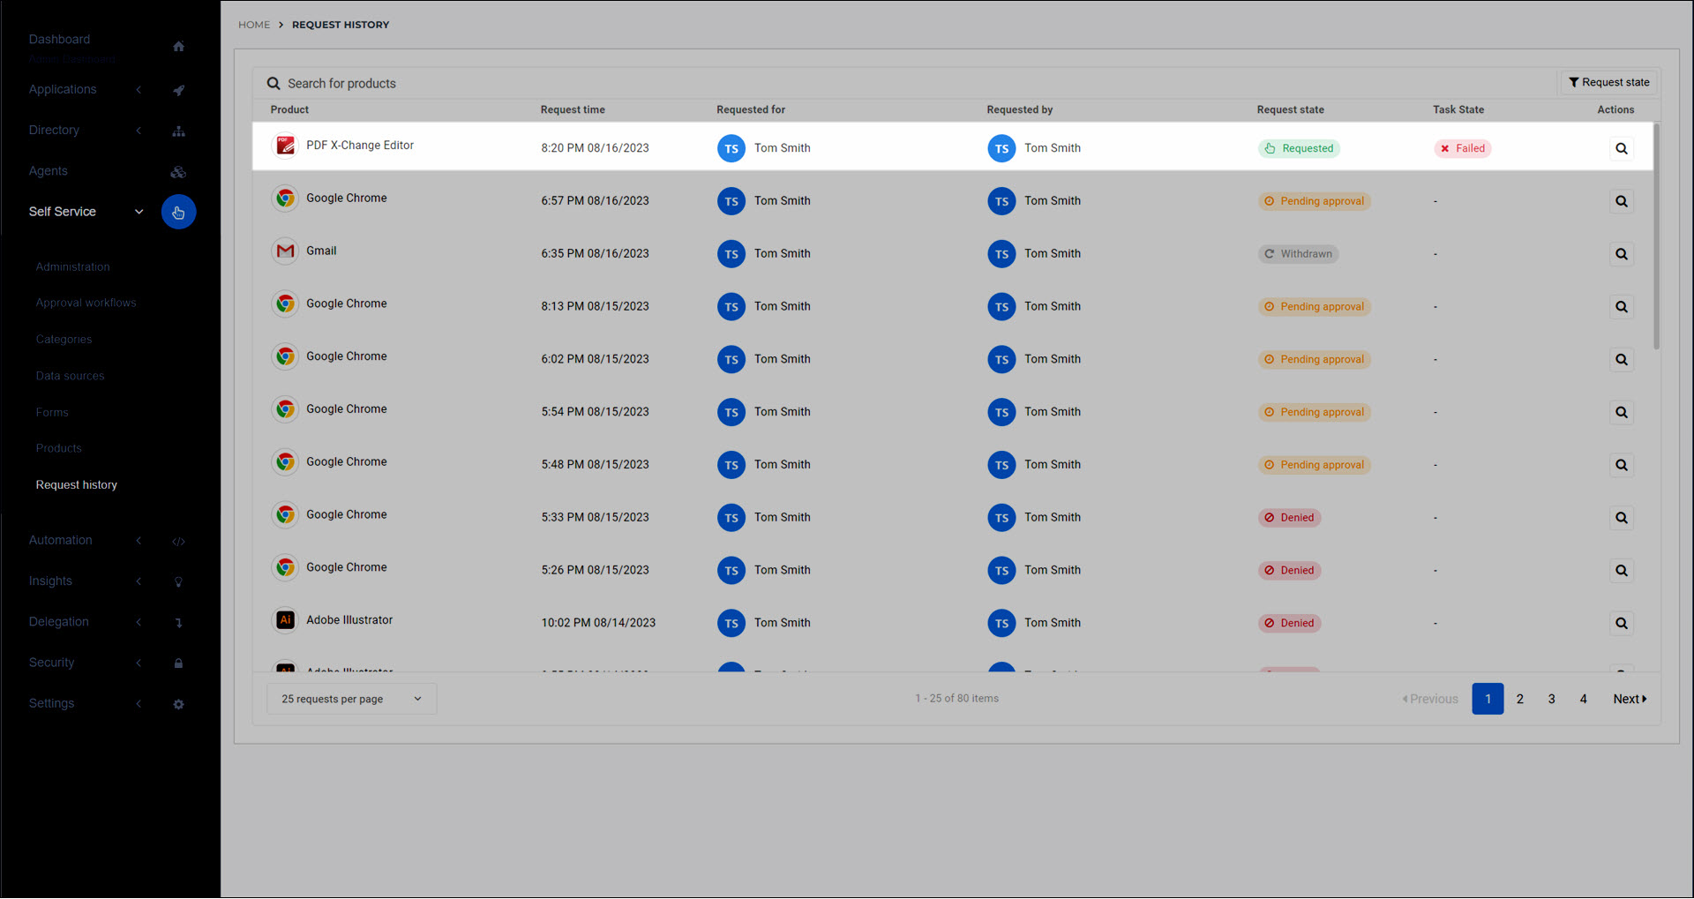Open the 25 requests per page dropdown
The image size is (1694, 899).
pyautogui.click(x=351, y=700)
